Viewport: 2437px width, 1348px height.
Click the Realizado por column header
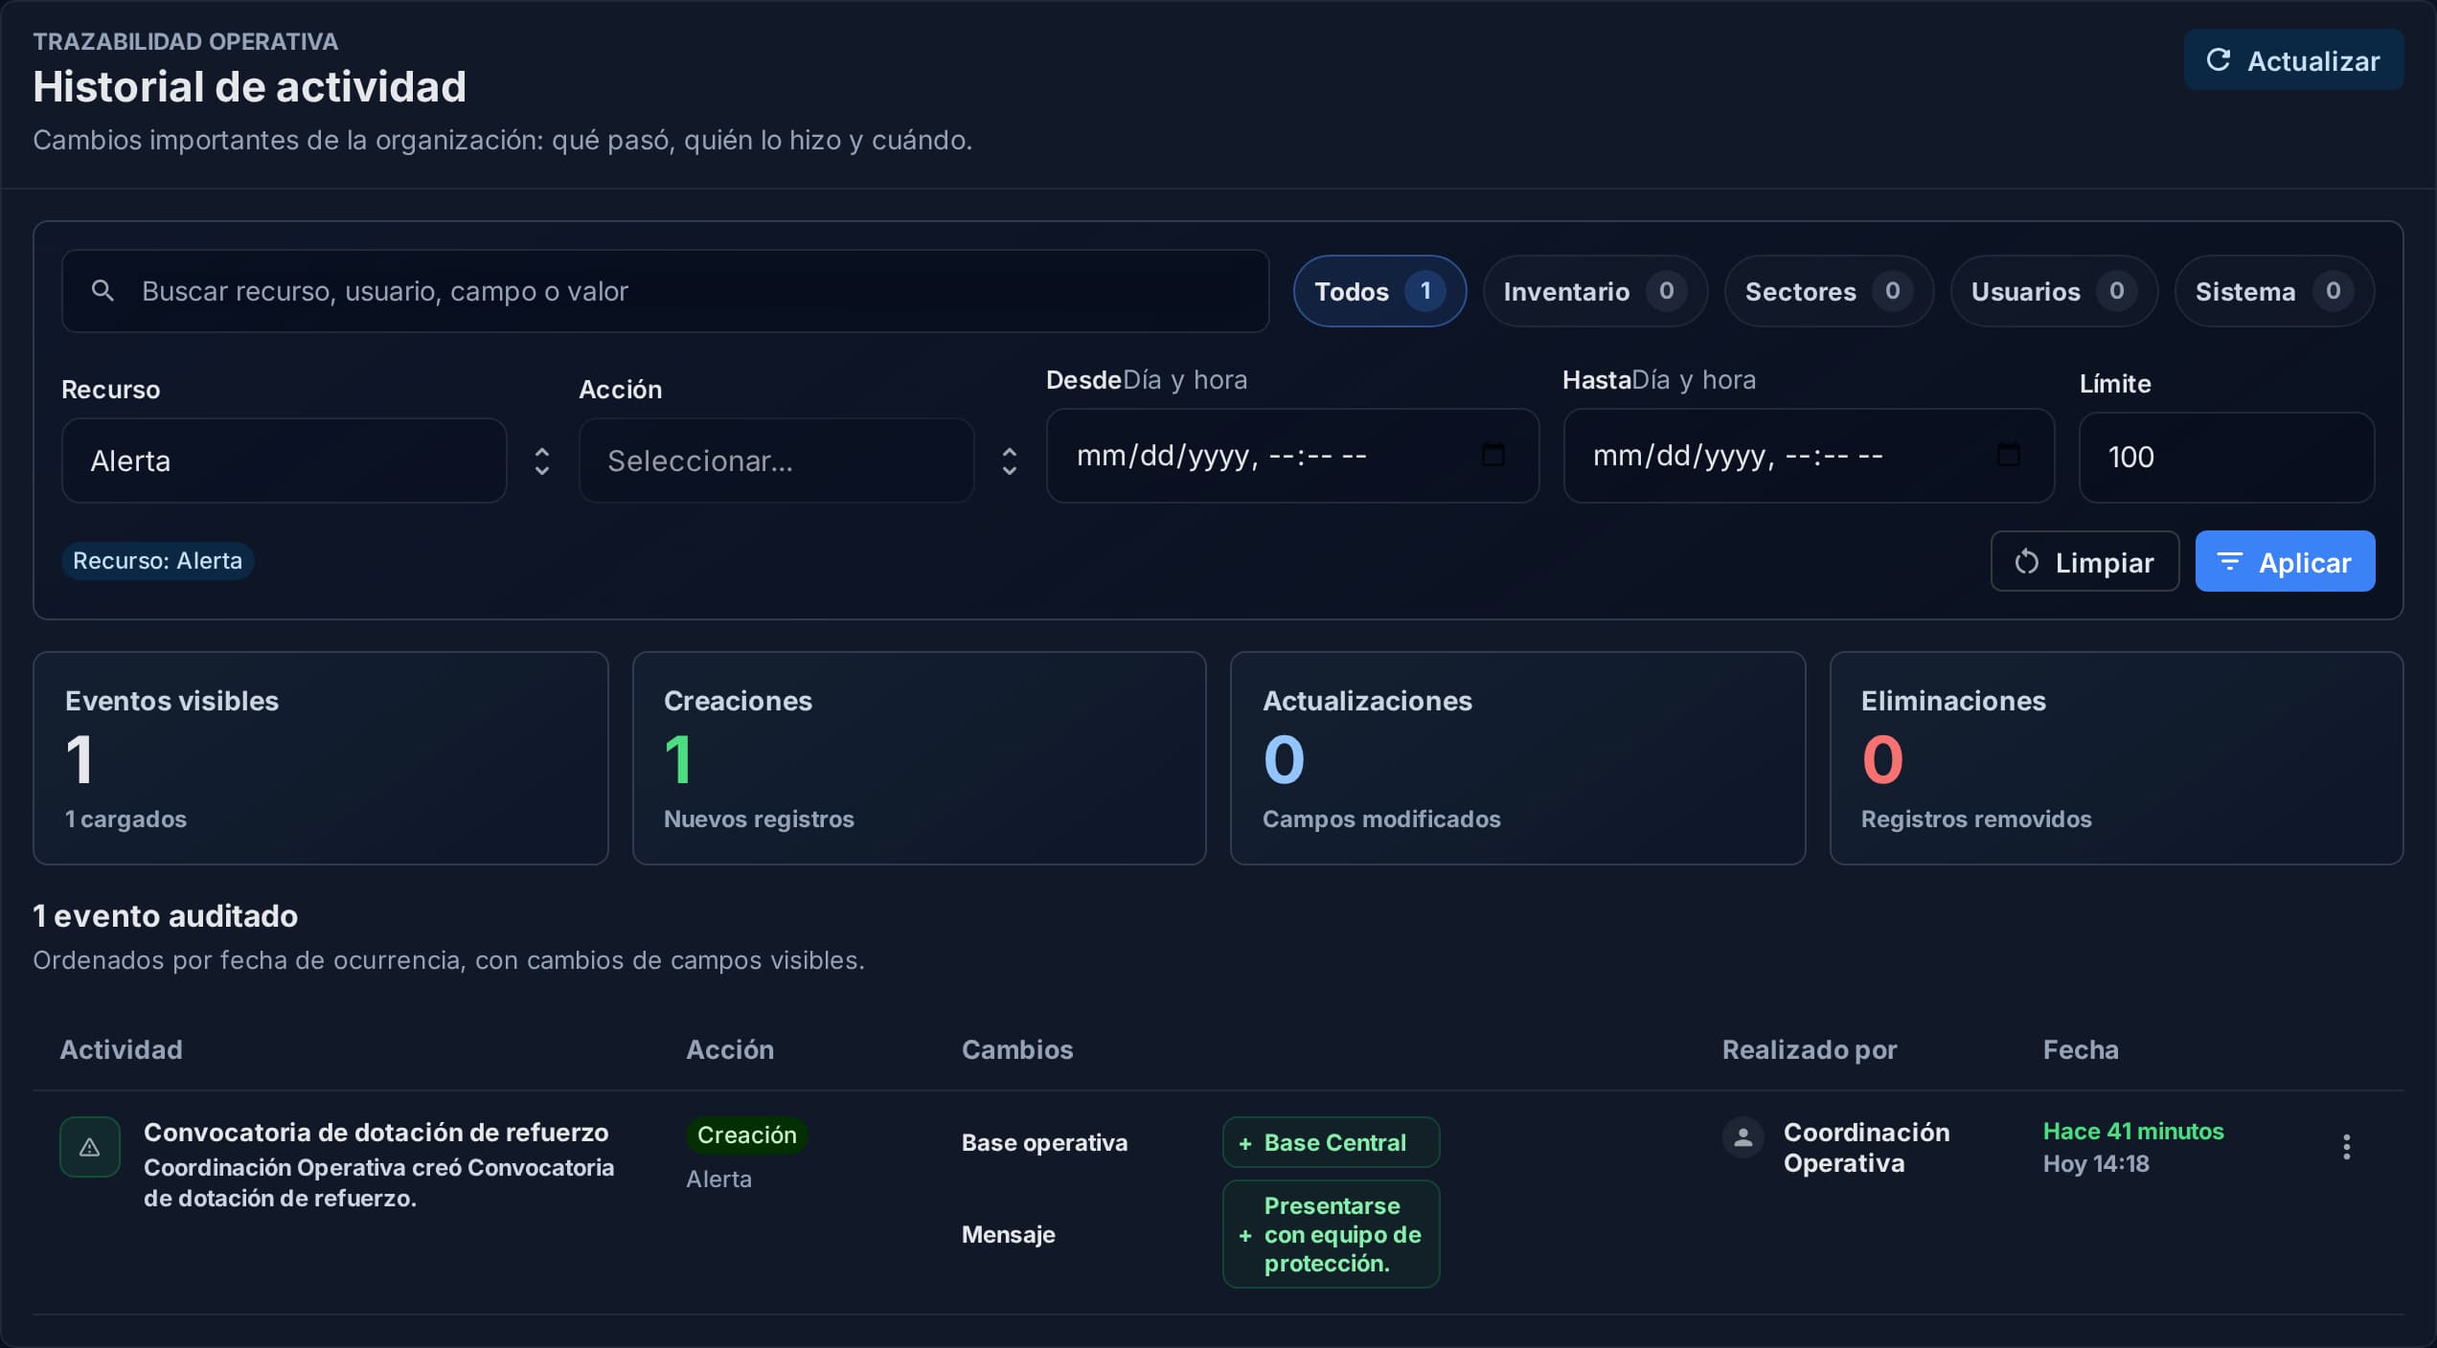[1810, 1049]
